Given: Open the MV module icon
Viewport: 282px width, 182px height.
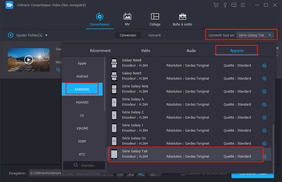Looking at the screenshot, I should coord(127,17).
